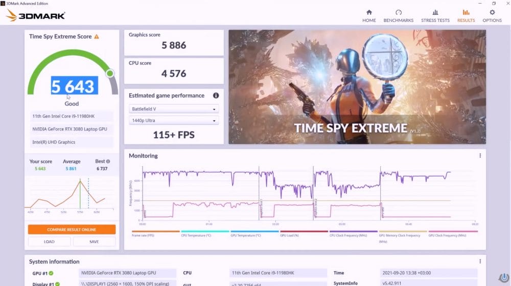
Task: Open the Home section icon
Action: (369, 13)
